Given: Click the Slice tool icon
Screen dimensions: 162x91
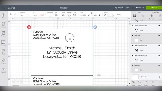Looking at the screenshot, I should [x=133, y=82].
